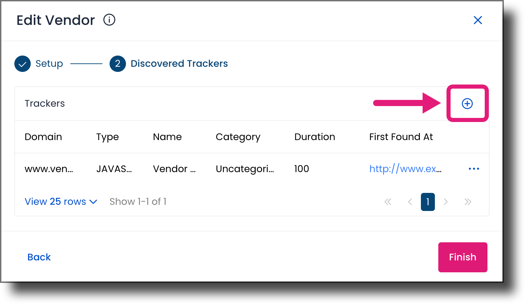Switch to the Discovered Trackers step
This screenshot has height=304, width=525.
coord(179,63)
